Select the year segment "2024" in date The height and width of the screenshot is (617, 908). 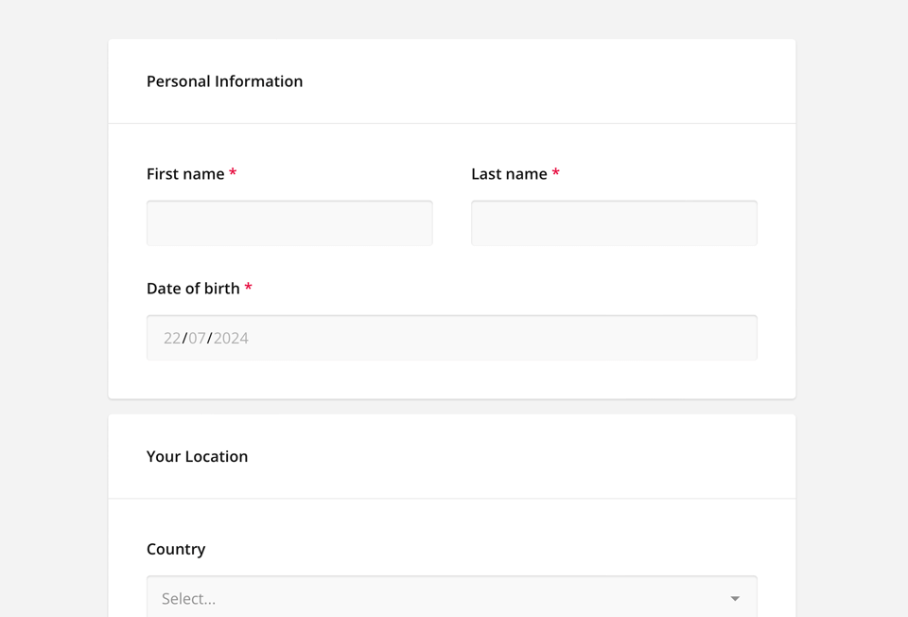(231, 338)
